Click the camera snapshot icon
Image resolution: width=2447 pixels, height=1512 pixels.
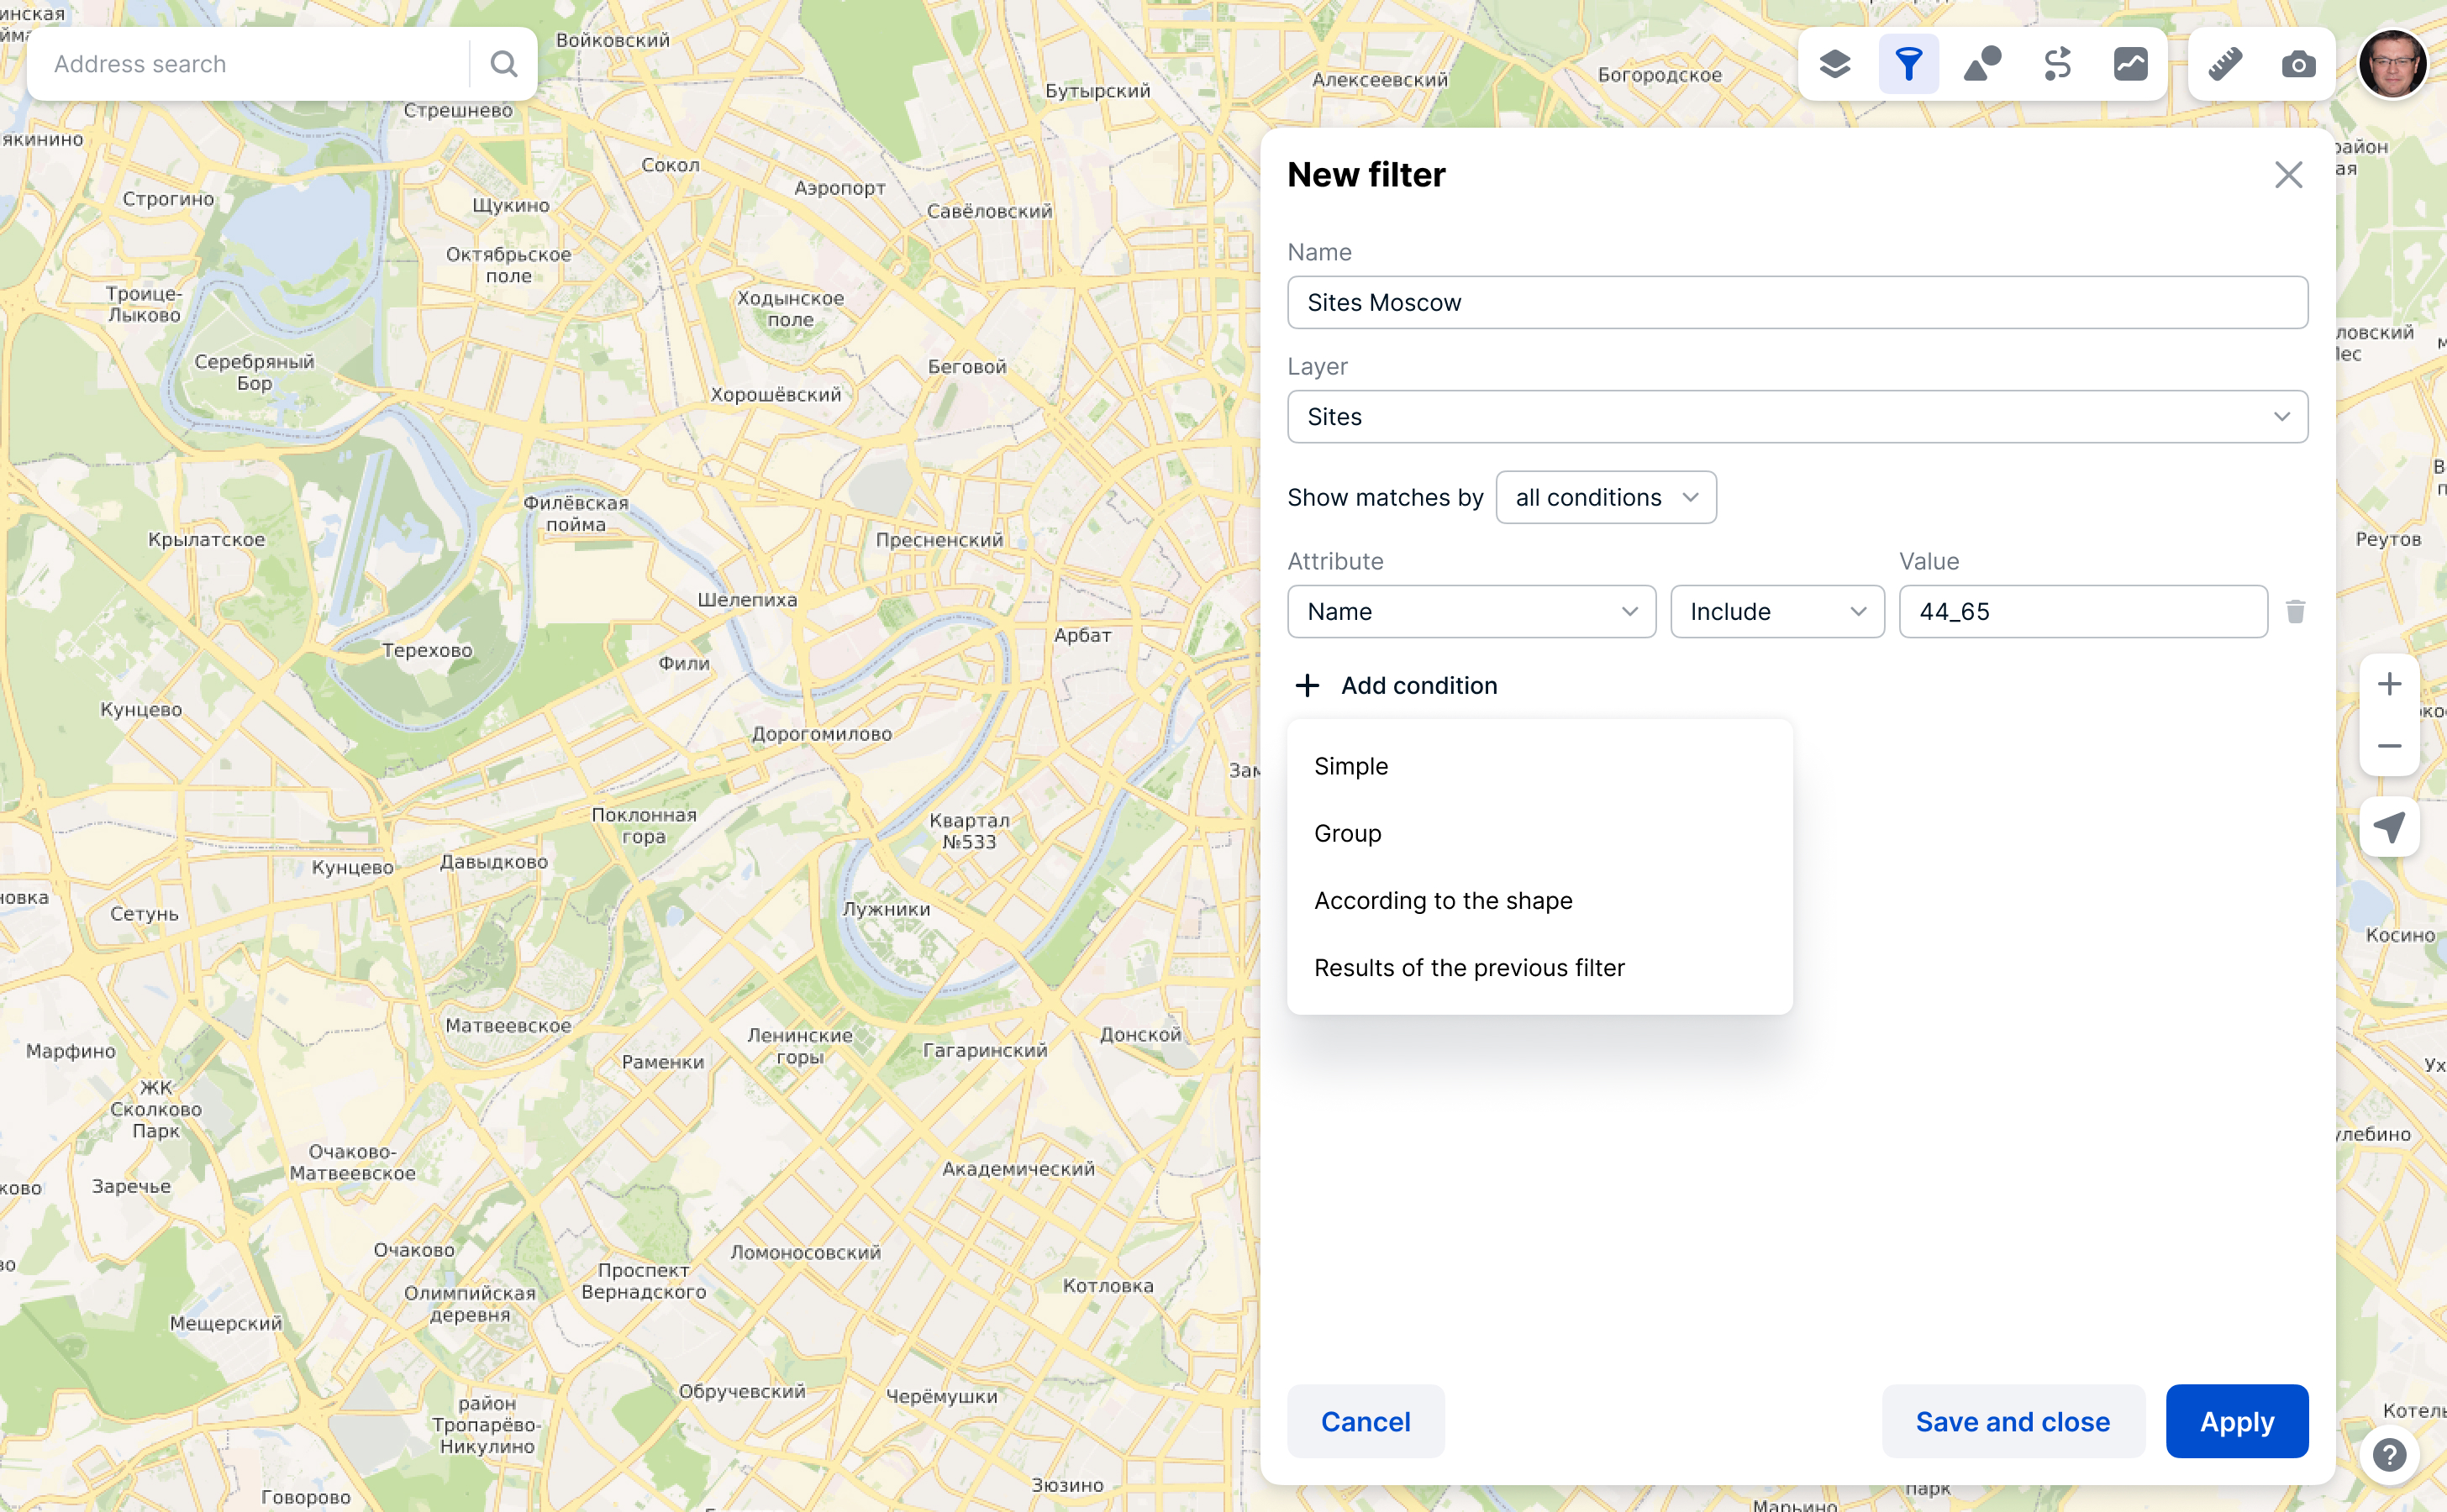[x=2298, y=64]
